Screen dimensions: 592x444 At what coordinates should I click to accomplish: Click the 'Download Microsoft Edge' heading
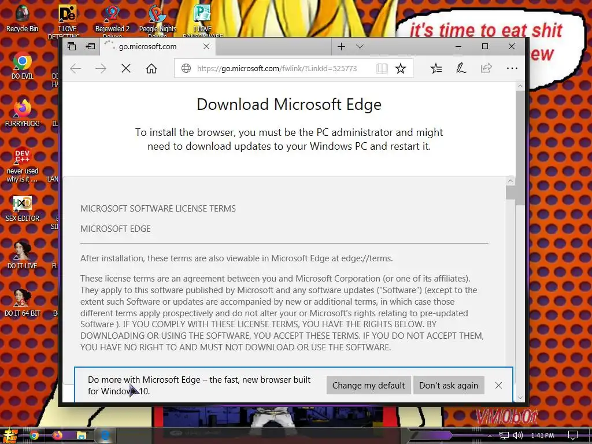click(289, 105)
